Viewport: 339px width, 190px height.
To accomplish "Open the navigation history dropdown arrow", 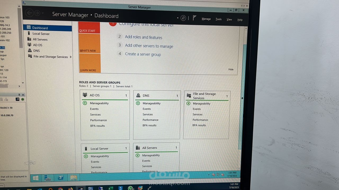I will click(43, 13).
